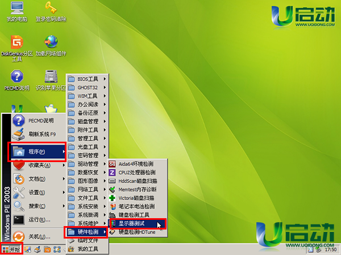Open the 文件工具 folder entry

click(x=87, y=198)
